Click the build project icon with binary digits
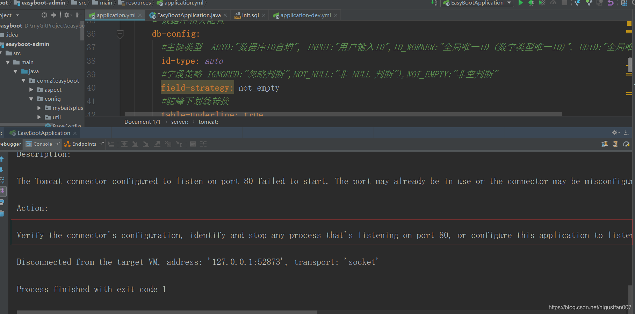635x314 pixels. pyautogui.click(x=434, y=3)
